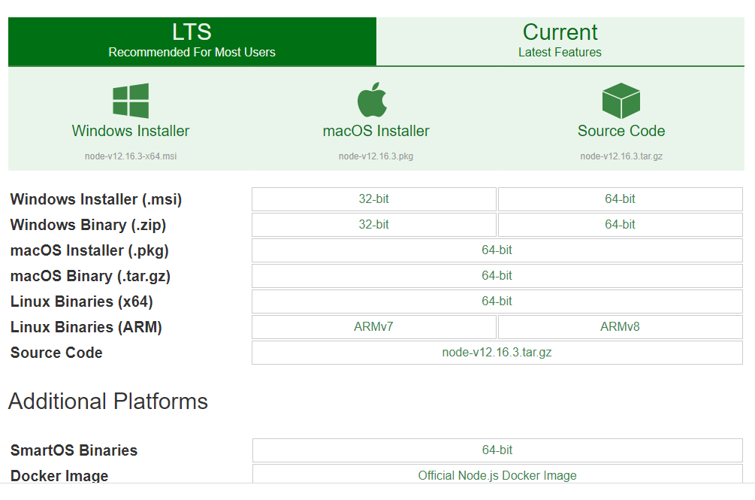Click the macOS Installer heading link
The height and width of the screenshot is (500, 755).
[376, 131]
